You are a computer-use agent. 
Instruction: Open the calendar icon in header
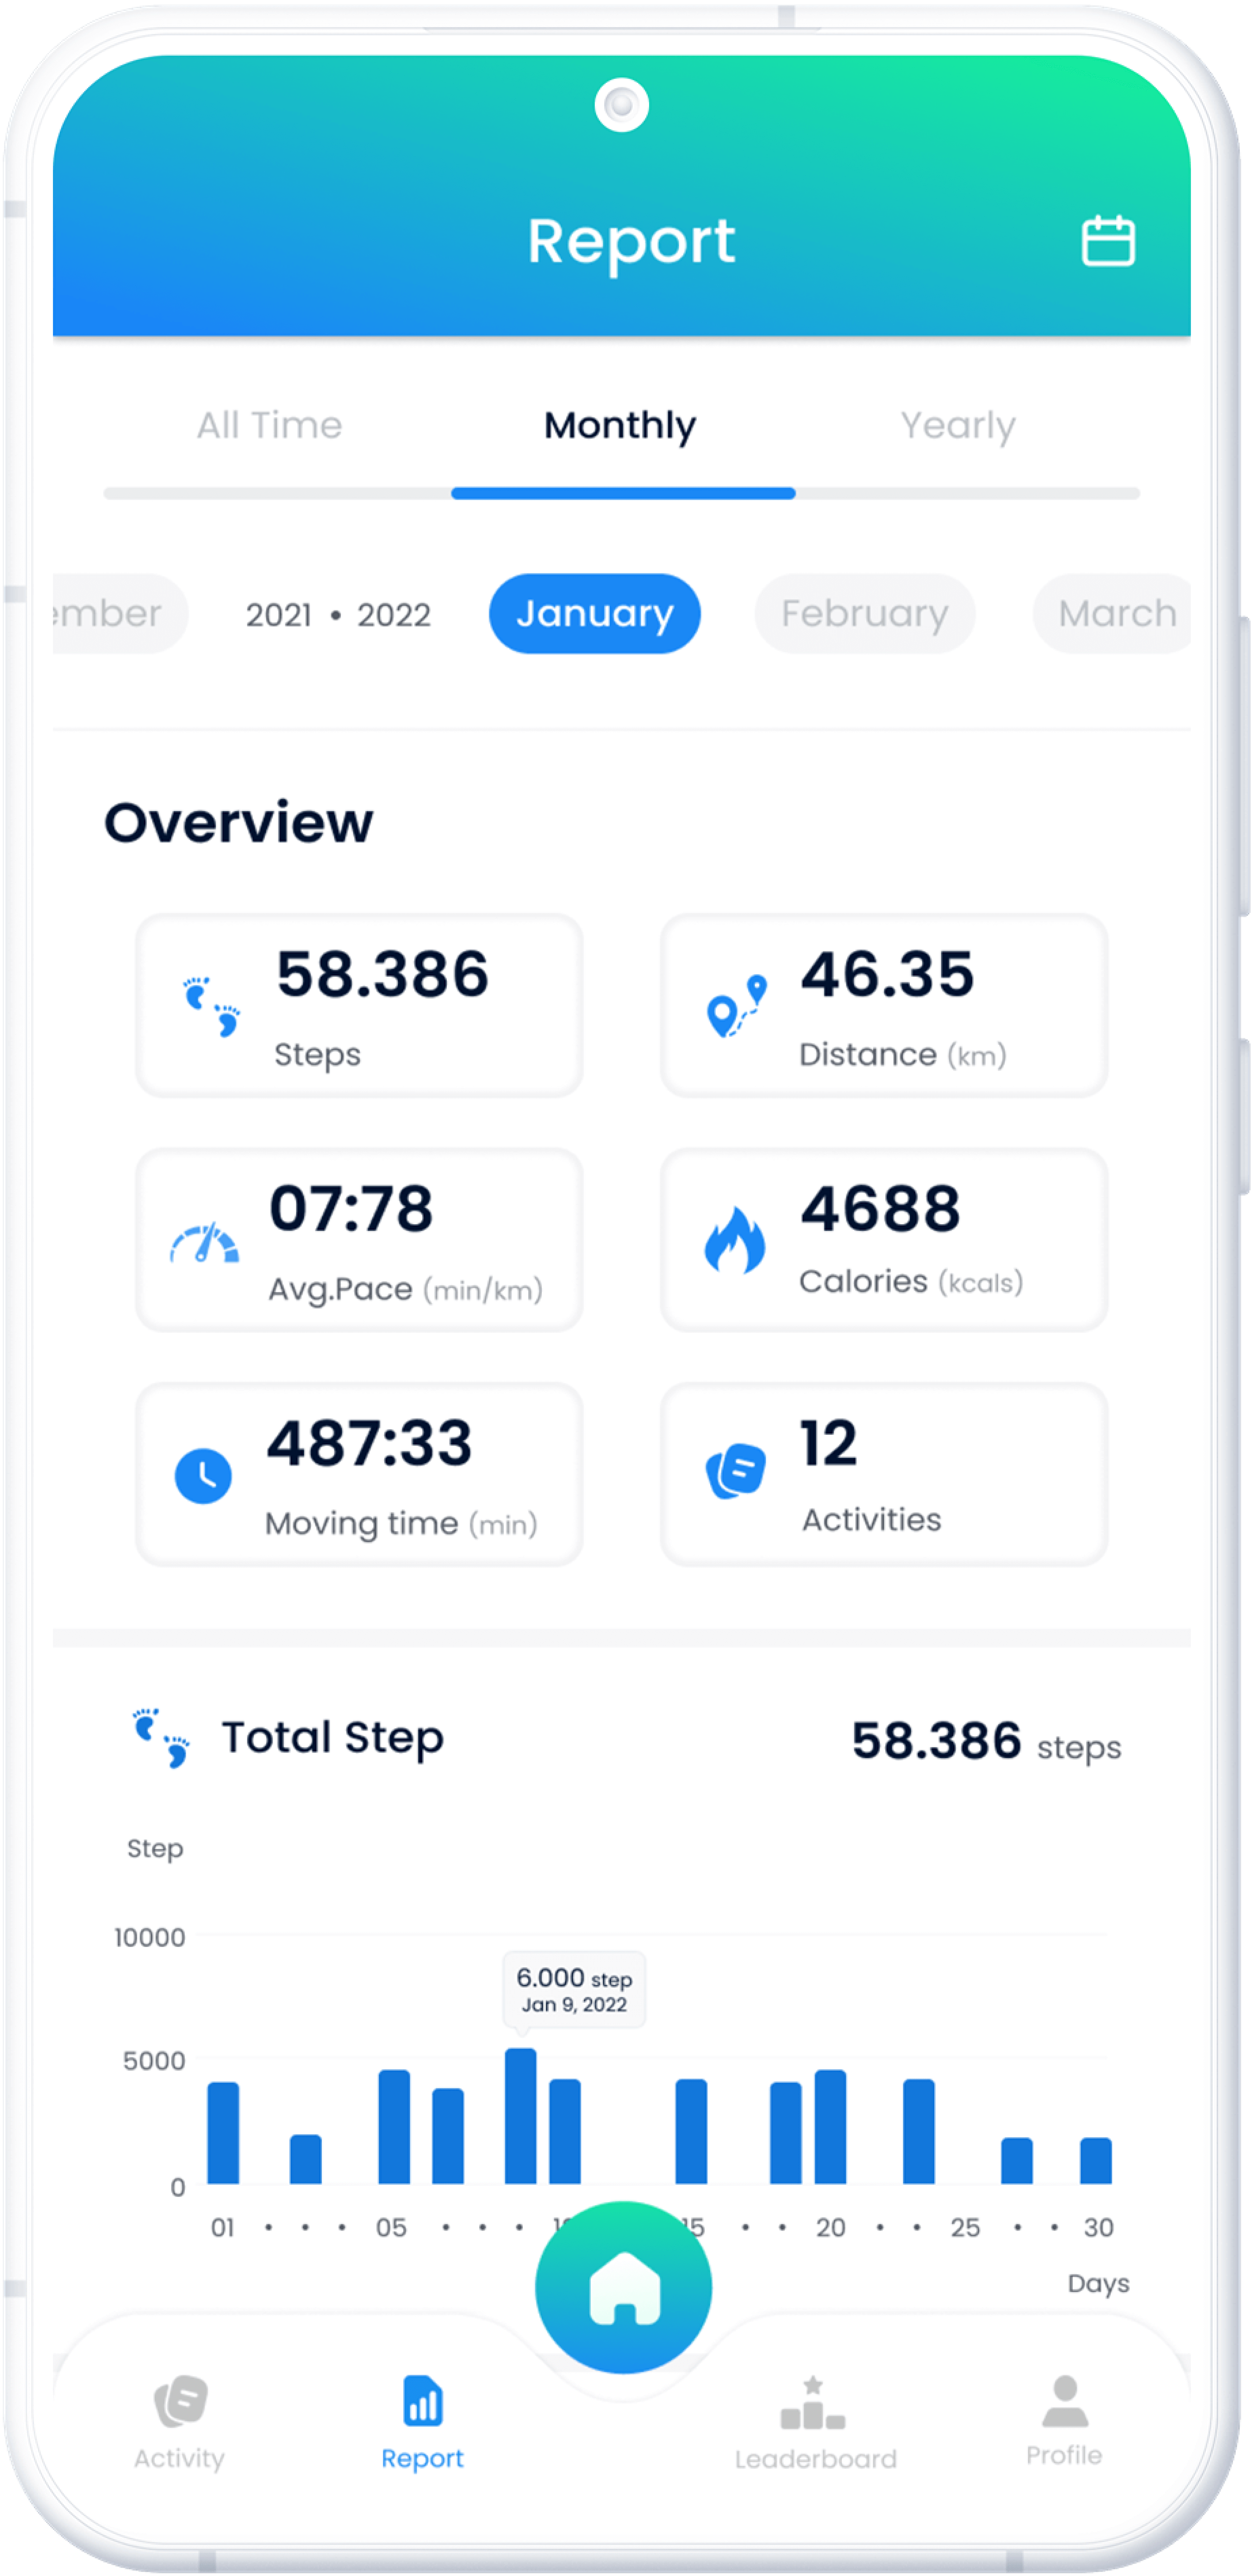coord(1108,241)
